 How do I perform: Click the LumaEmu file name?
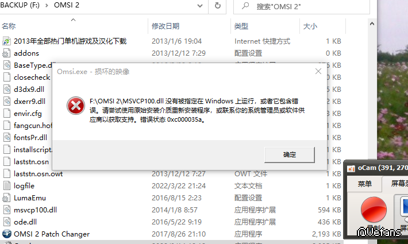tap(30, 197)
